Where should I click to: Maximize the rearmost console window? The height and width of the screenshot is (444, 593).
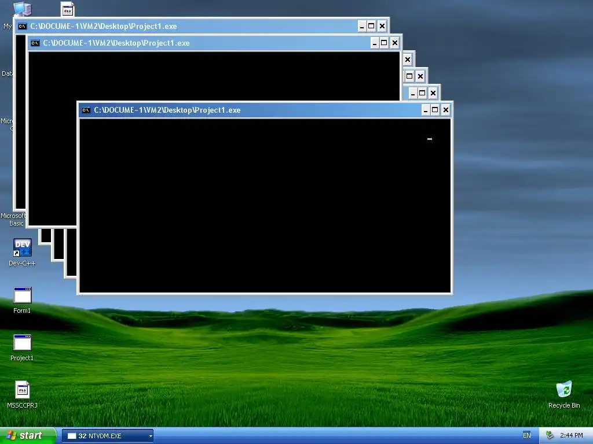pos(371,27)
